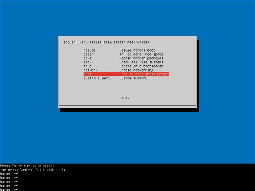Pick the fsck option in the list
The width and height of the screenshot is (255, 191).
click(x=88, y=62)
